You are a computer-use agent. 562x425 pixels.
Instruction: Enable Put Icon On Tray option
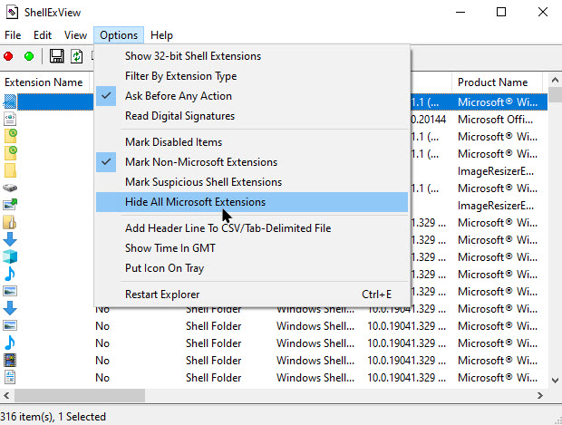252,268
